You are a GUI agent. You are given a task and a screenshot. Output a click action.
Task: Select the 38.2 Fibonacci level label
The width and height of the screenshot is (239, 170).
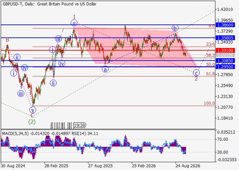pos(211,55)
